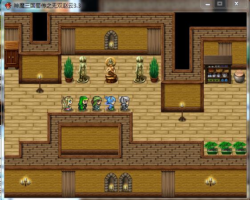Maximize the game window
This screenshot has height=200, width=250.
click(220, 4)
